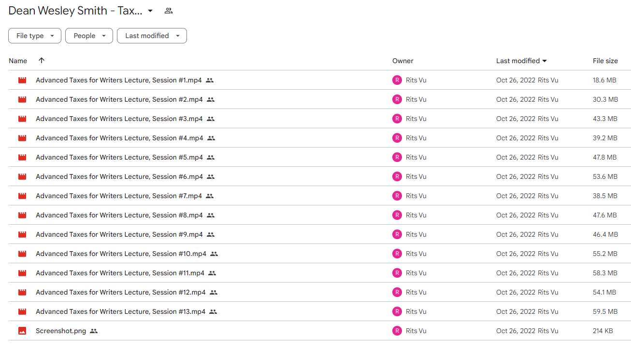Click the shared icon next to Session #3.mp4
The image size is (631, 351).
coord(211,119)
